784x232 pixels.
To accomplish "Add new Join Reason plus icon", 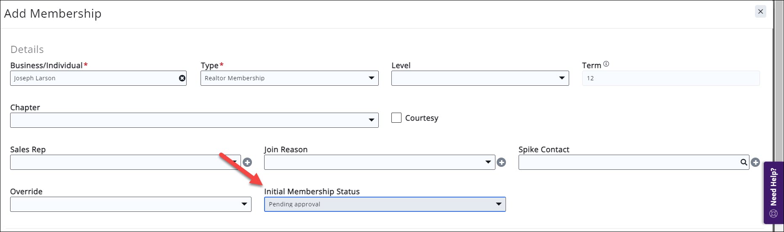I will pyautogui.click(x=501, y=162).
